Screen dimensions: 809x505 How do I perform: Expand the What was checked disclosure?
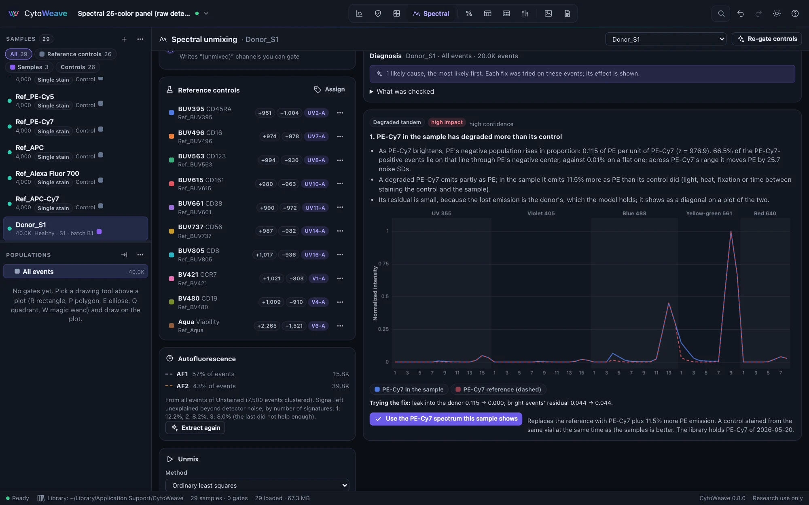pos(402,92)
